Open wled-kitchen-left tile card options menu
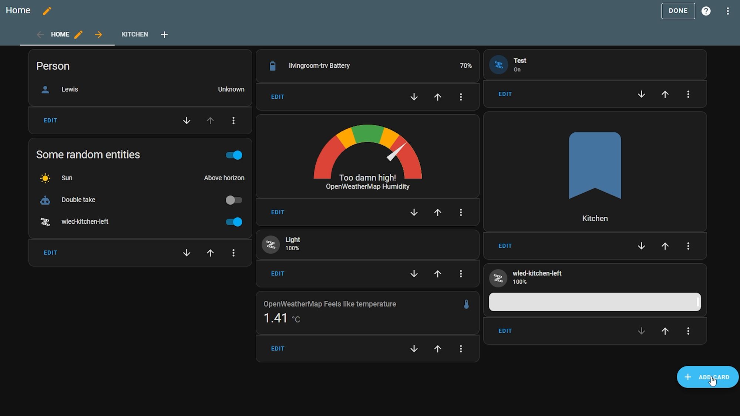This screenshot has width=740, height=416. 689,331
